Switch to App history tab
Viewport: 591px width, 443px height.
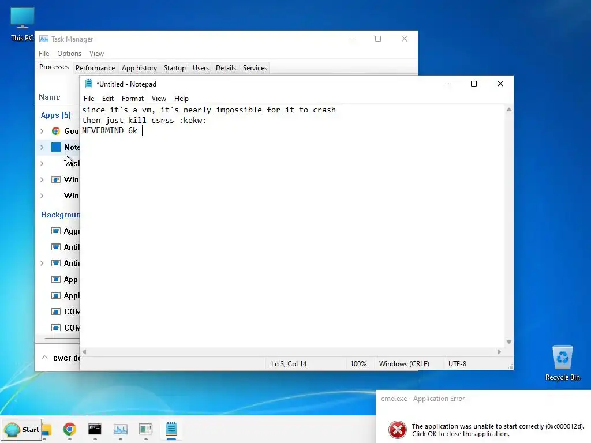click(x=139, y=68)
